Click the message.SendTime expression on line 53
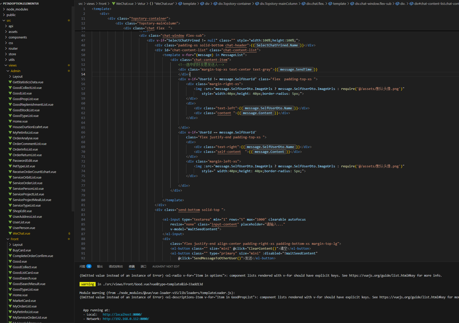This screenshot has width=459, height=323. point(296,69)
